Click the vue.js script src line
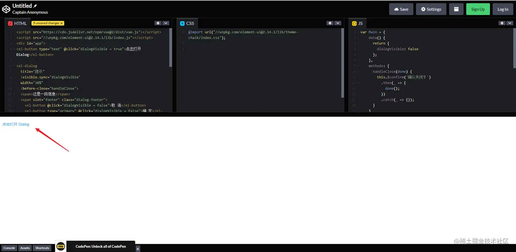Image resolution: width=516 pixels, height=252 pixels. tap(89, 32)
